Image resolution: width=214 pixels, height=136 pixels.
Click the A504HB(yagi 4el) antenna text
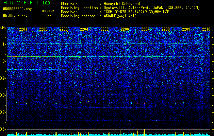click(x=120, y=16)
